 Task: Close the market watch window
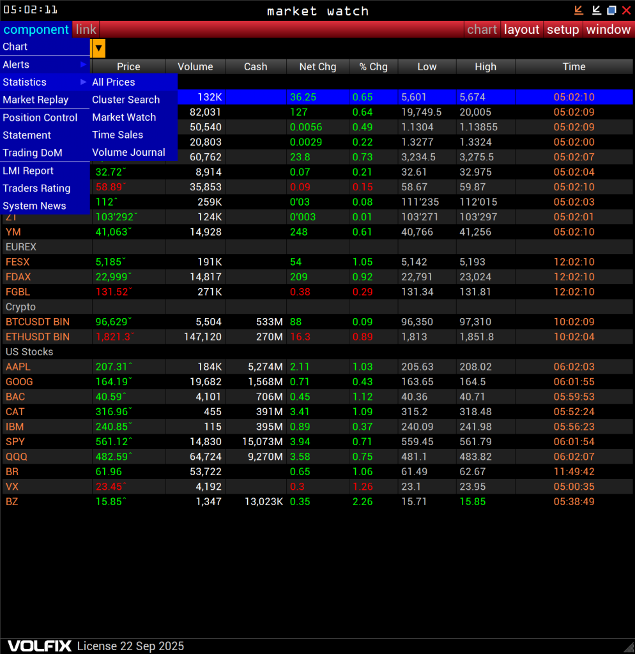626,10
